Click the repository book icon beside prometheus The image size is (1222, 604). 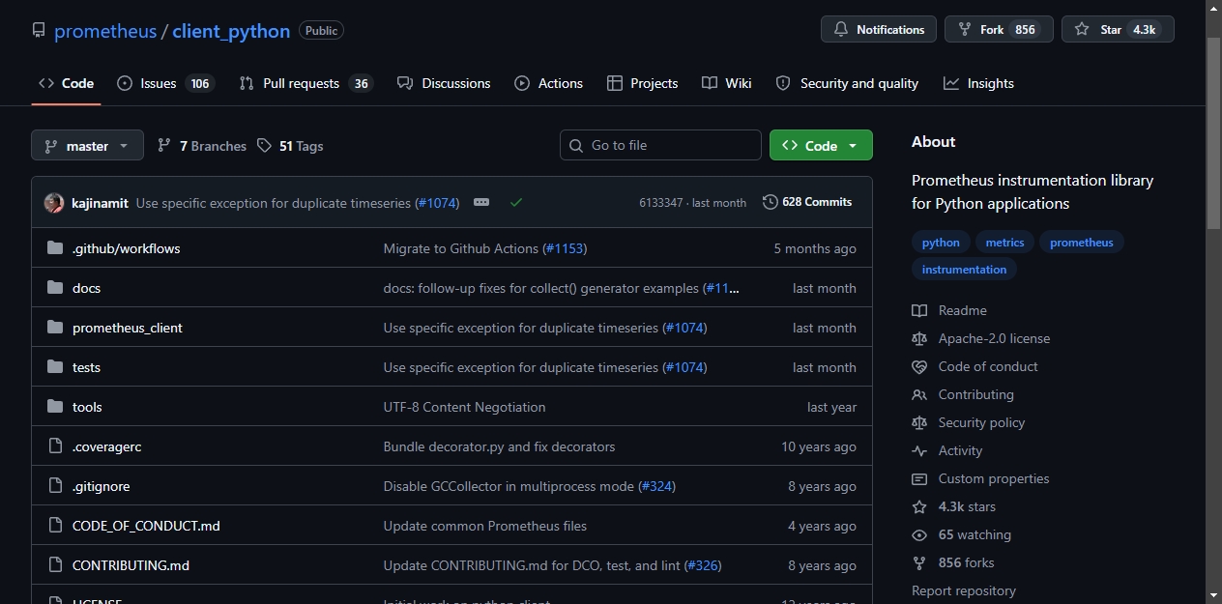click(39, 30)
